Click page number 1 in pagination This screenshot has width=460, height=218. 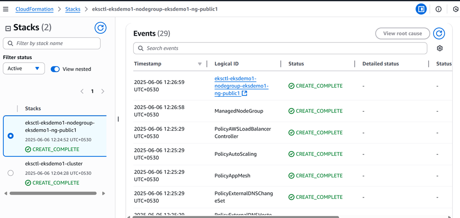pos(92,91)
